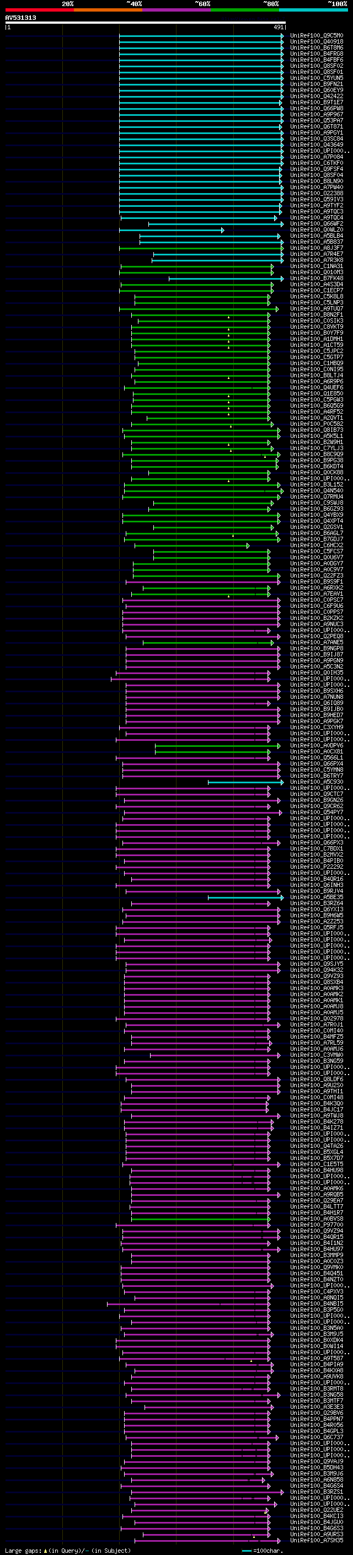Click UniRef100_Q3SC84 label
The image size is (353, 1555).
pyautogui.click(x=316, y=139)
